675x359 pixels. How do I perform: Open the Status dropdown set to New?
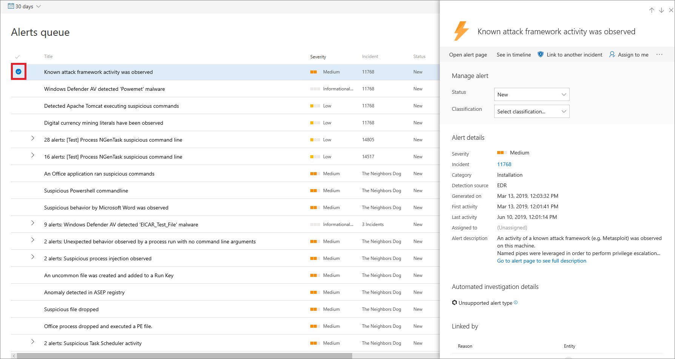point(532,95)
